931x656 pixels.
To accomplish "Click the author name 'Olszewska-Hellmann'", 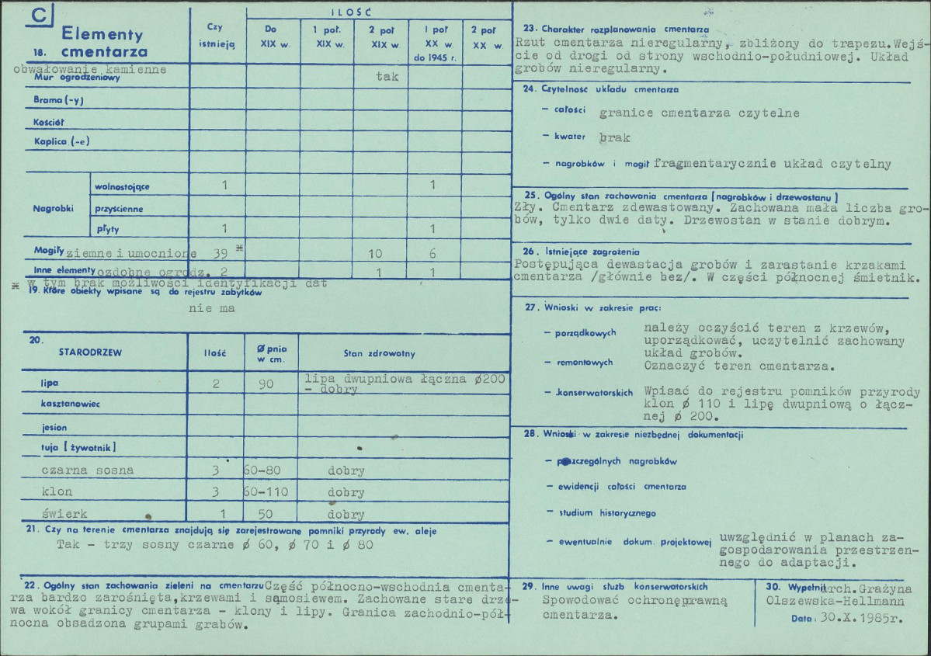I will (835, 601).
